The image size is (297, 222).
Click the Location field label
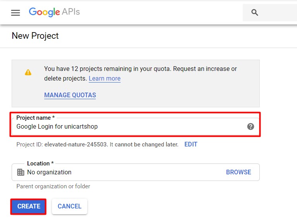40,163
